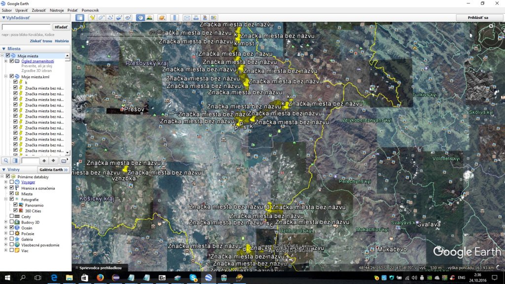This screenshot has height=284, width=505.
Task: Toggle the sidebar visibility toolbar button
Action: click(x=79, y=18)
